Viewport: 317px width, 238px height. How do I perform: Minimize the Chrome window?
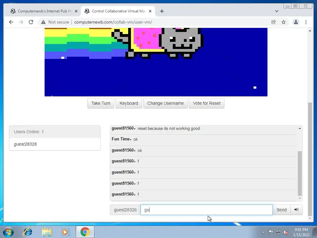coord(288,6)
